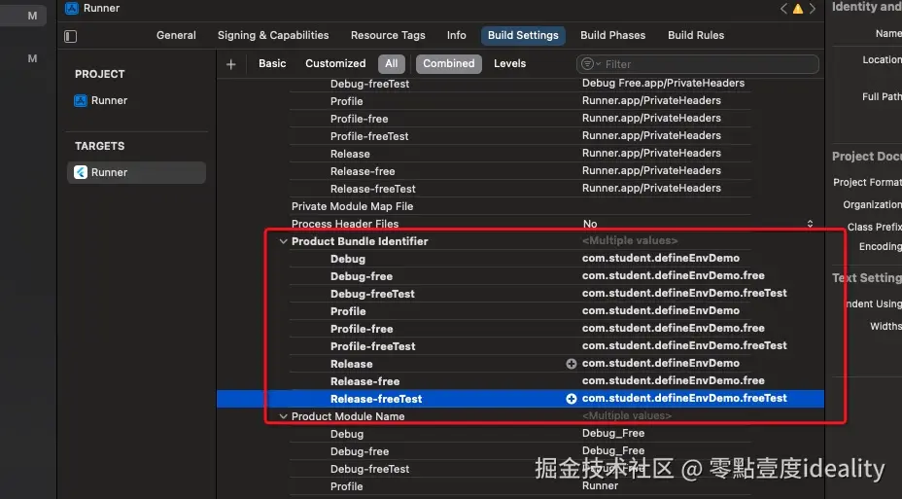Toggle the Combined view
The image size is (902, 499).
tap(449, 63)
